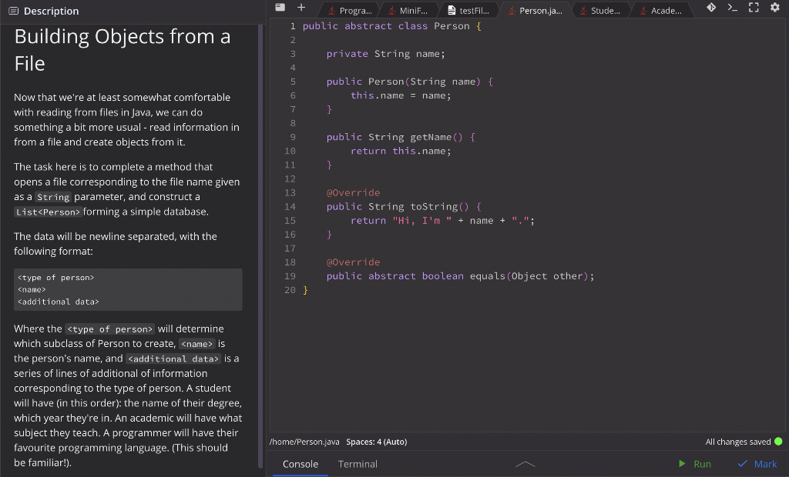This screenshot has height=477, width=789.
Task: Open the Terminal tab
Action: (x=358, y=464)
